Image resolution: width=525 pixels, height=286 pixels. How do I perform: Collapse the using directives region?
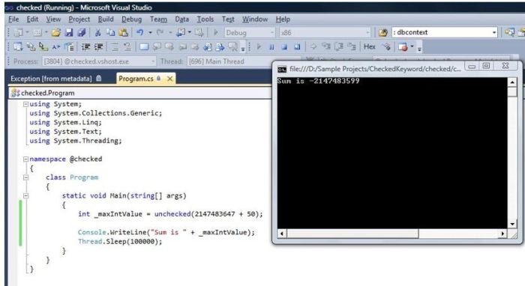(25, 104)
